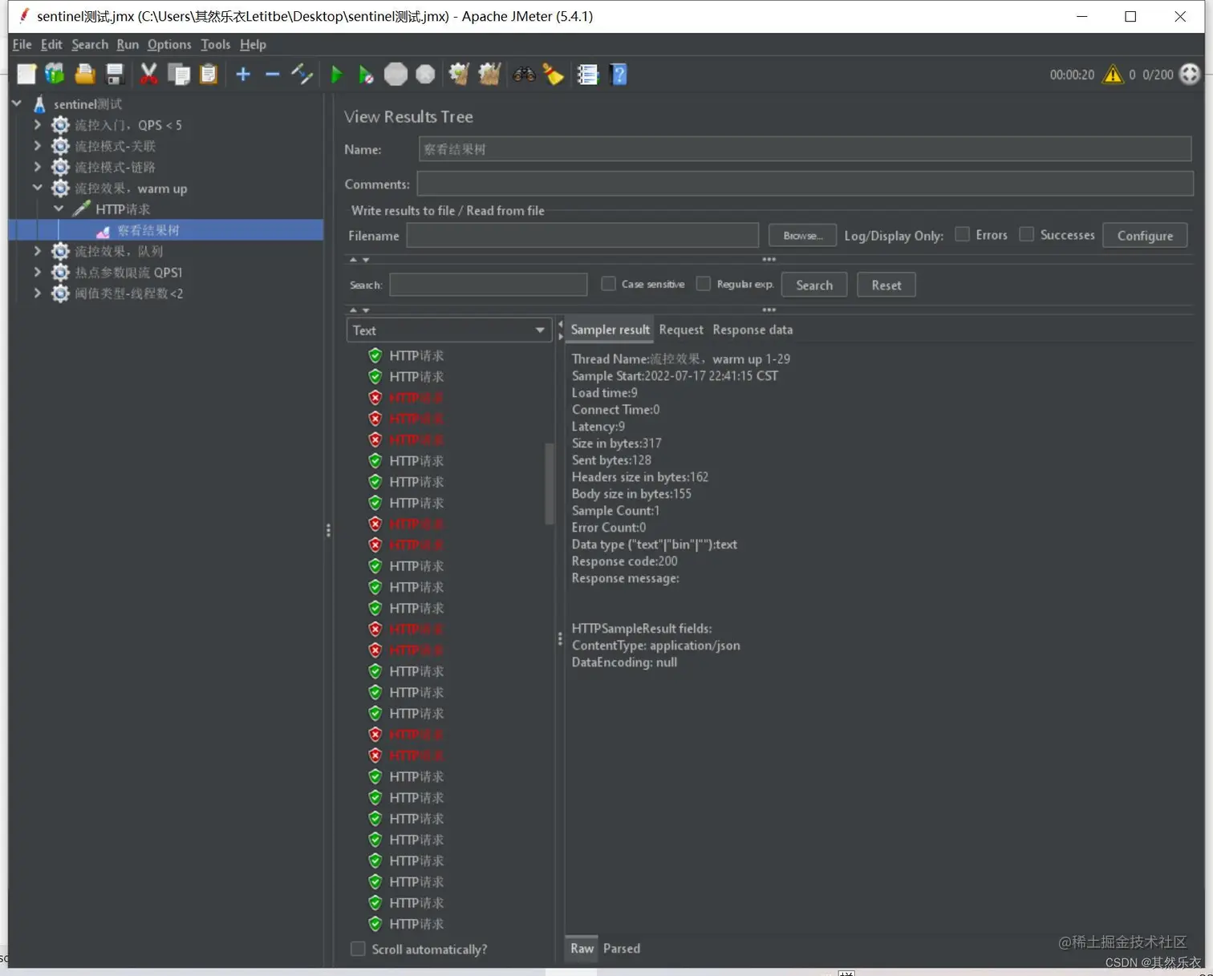This screenshot has width=1213, height=976.
Task: Click the Paste clipboard icon
Action: (x=209, y=75)
